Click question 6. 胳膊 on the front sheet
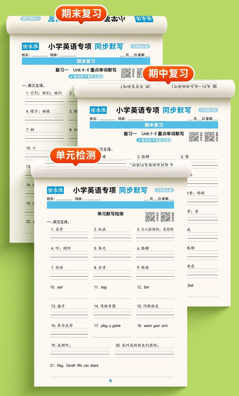This screenshot has width=239, height=396. [143, 248]
